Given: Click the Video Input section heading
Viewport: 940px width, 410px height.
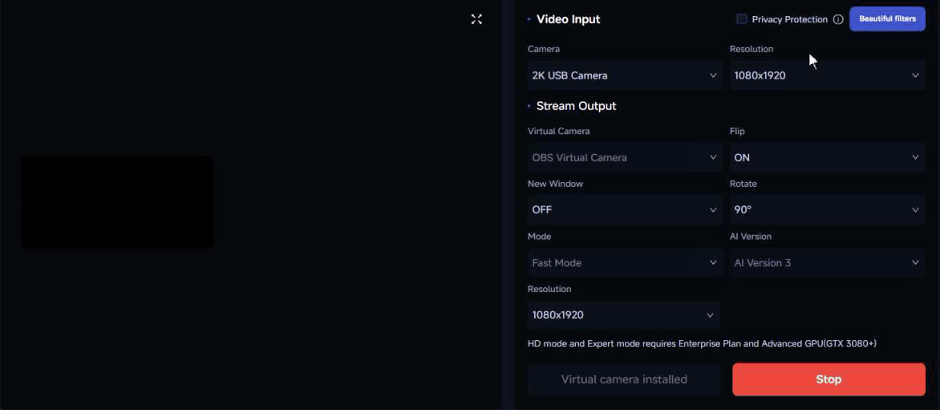Looking at the screenshot, I should click(x=568, y=19).
